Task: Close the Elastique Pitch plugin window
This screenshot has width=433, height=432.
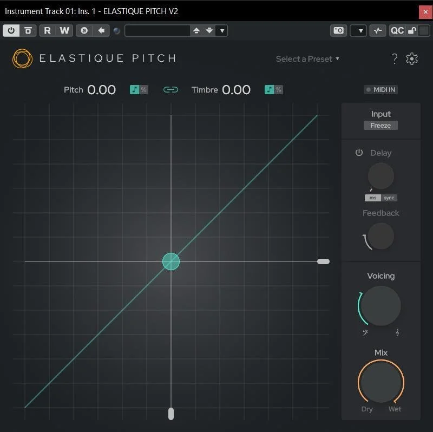Action: 425,12
